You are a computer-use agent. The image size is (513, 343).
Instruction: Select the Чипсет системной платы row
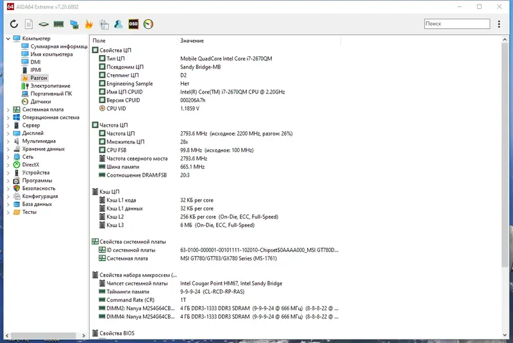(x=215, y=283)
